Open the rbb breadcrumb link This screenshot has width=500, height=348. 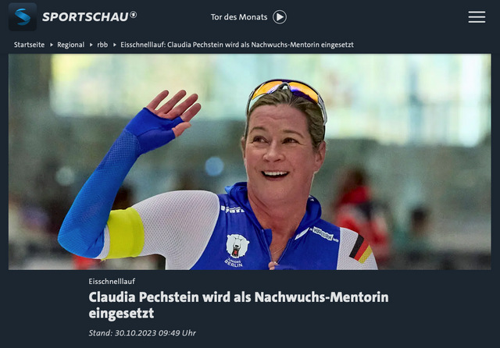click(x=102, y=44)
